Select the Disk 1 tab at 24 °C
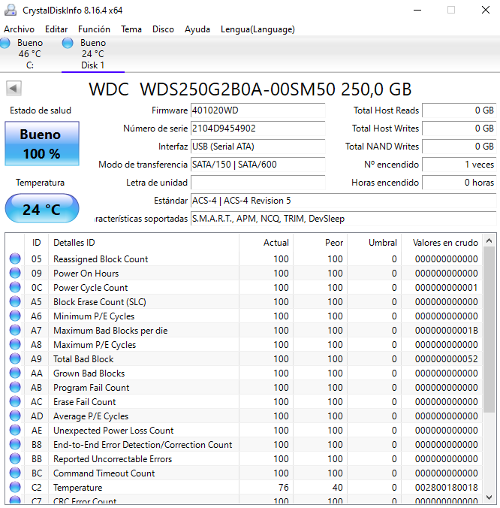This screenshot has height=508, width=500. (x=93, y=54)
